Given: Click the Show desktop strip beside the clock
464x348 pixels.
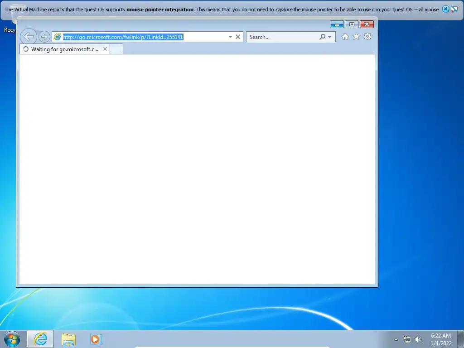Looking at the screenshot, I should point(460,339).
